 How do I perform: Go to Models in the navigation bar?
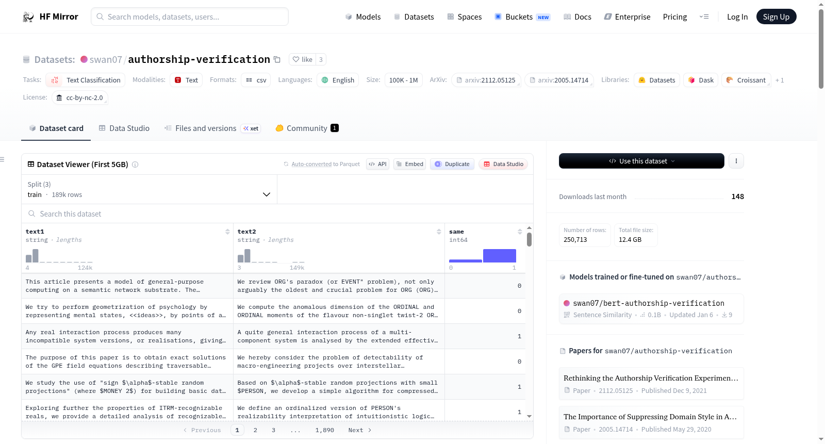(x=363, y=17)
